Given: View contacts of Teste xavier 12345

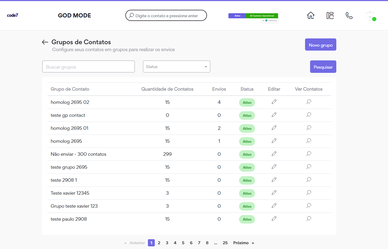Looking at the screenshot, I should pos(309,193).
